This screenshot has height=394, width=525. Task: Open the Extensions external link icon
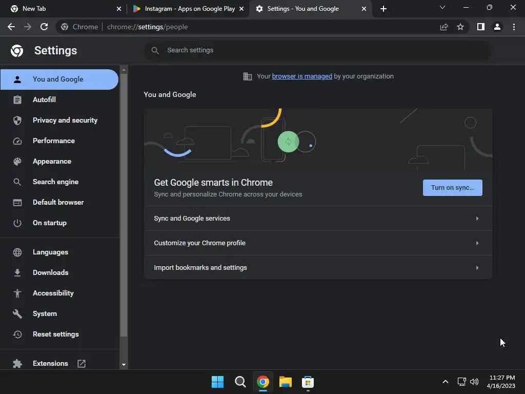coord(82,364)
